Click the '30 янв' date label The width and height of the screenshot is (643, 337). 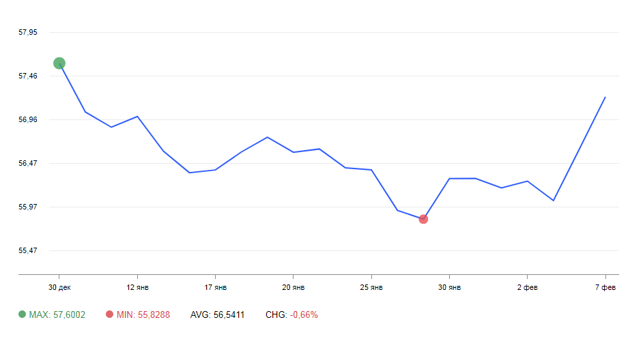tap(449, 287)
